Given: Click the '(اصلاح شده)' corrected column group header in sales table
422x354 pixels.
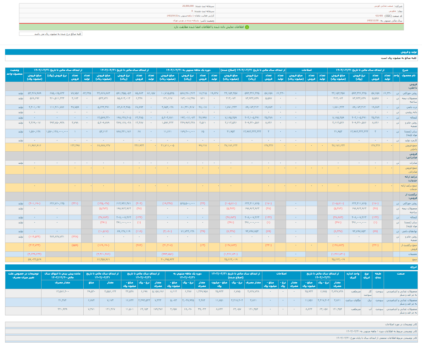Looking at the screenshot, I should 253,70.
